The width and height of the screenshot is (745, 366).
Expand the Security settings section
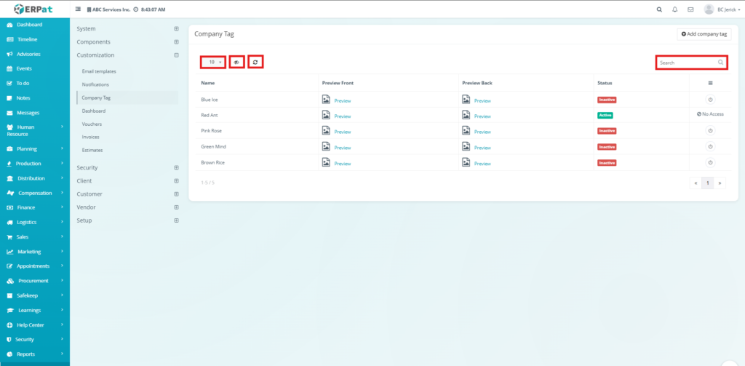click(176, 168)
